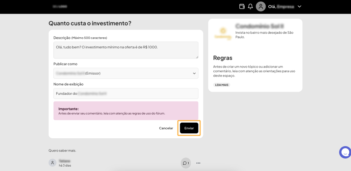Expand the account menu chevron
351x171 pixels.
pyautogui.click(x=299, y=6)
